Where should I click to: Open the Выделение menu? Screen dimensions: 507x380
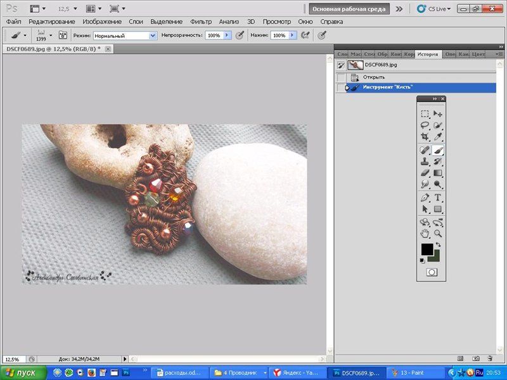coord(166,22)
